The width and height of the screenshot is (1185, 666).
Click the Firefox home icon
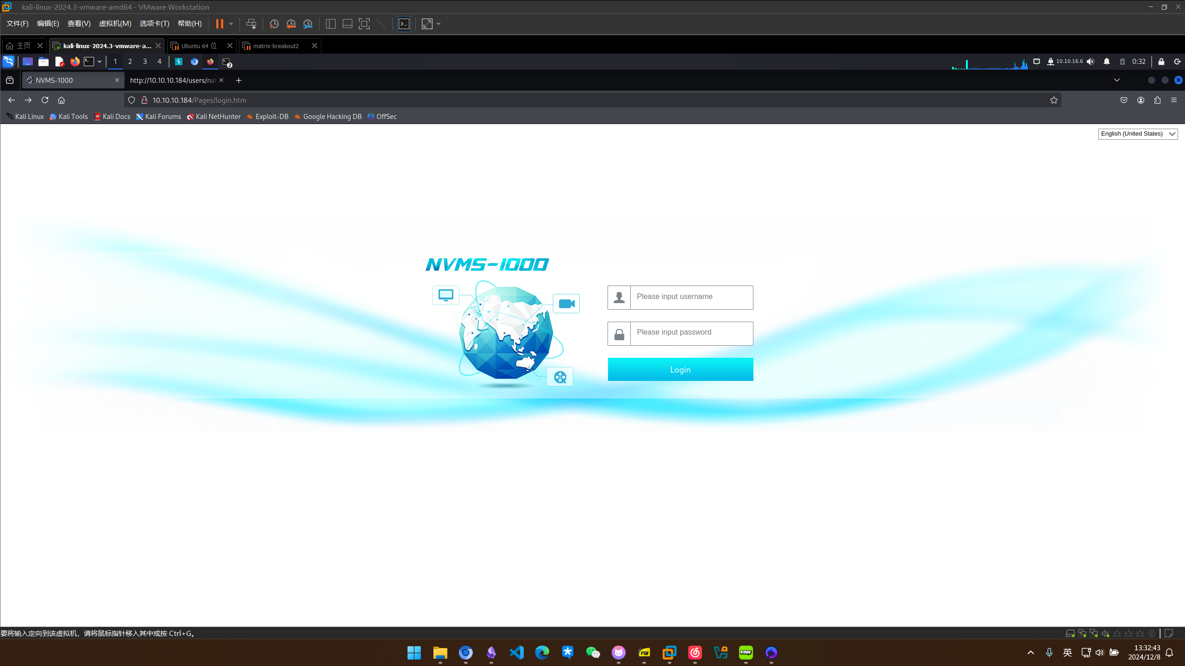(61, 100)
